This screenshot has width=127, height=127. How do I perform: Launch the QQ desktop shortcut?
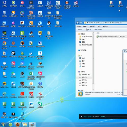(49, 24)
